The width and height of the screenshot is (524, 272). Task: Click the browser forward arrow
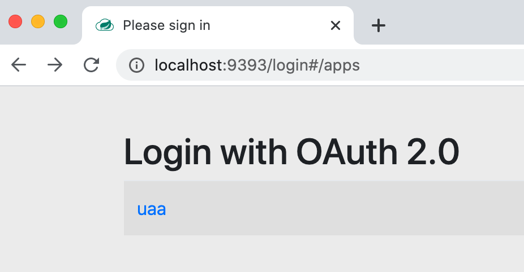[55, 65]
